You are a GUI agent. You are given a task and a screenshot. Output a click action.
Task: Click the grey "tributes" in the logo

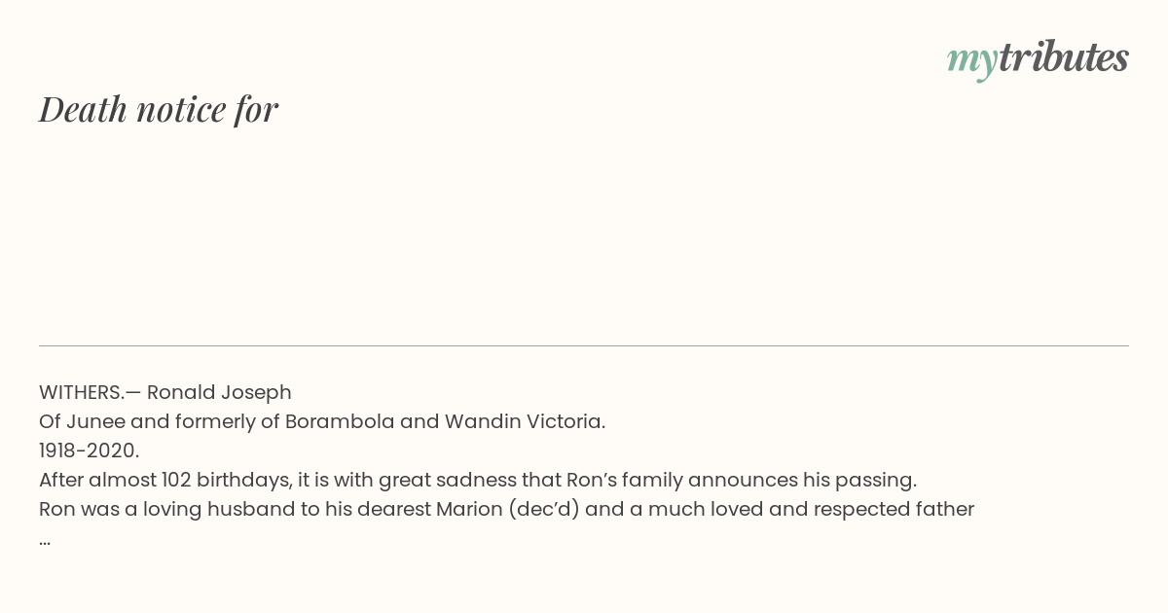(x=1064, y=56)
